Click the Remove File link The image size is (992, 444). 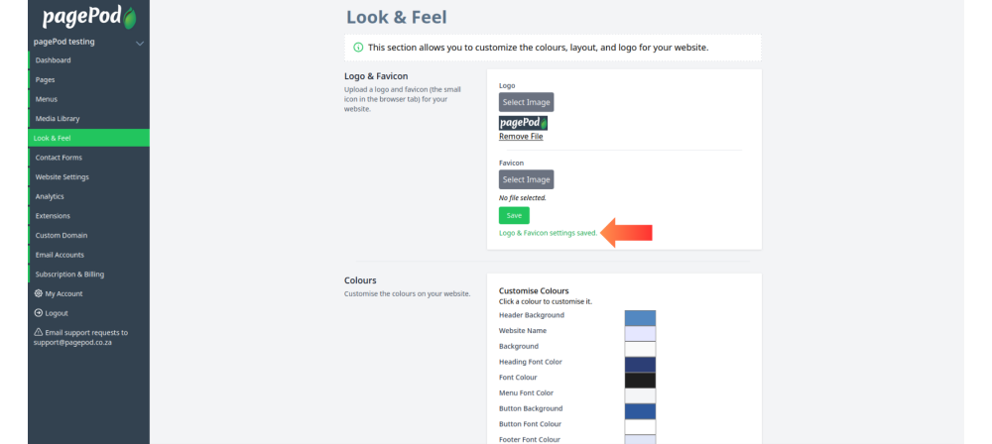click(521, 137)
